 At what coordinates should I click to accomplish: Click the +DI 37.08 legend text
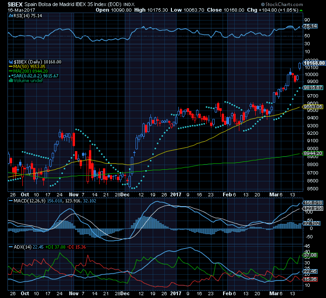point(55,247)
